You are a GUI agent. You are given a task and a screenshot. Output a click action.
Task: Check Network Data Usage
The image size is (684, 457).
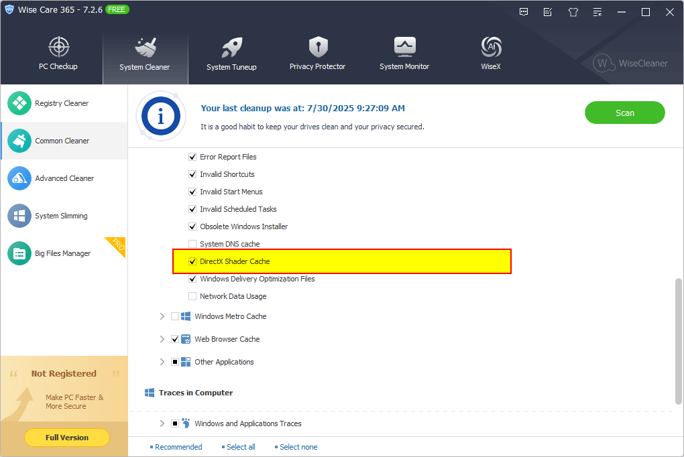(192, 296)
